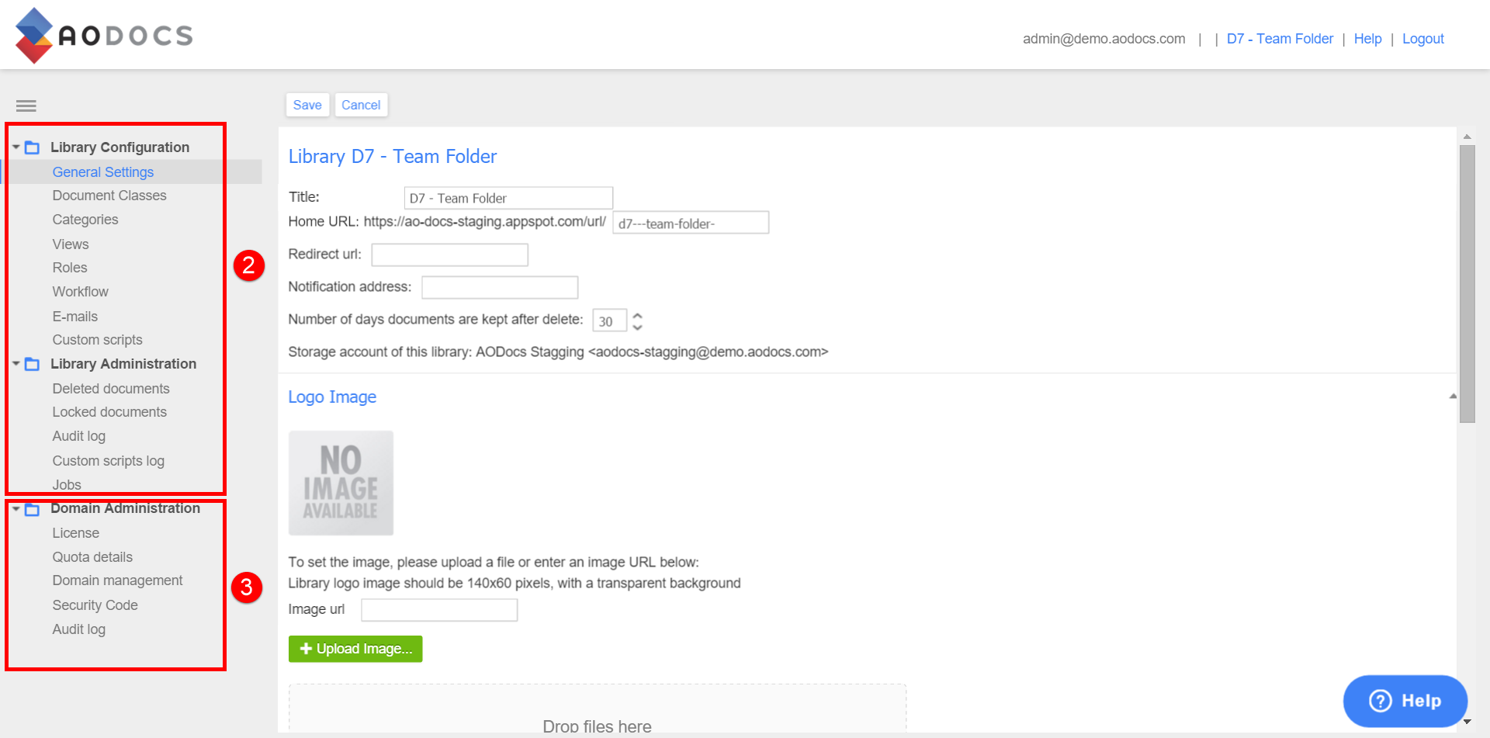Open Roles configuration
The height and width of the screenshot is (738, 1490).
click(70, 268)
